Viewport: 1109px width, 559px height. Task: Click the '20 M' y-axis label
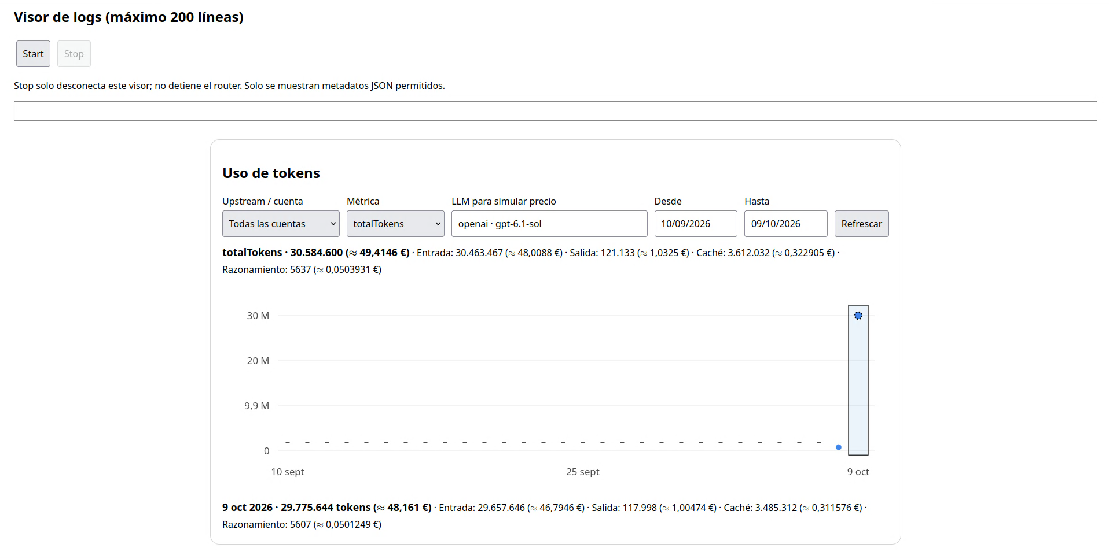(x=258, y=361)
